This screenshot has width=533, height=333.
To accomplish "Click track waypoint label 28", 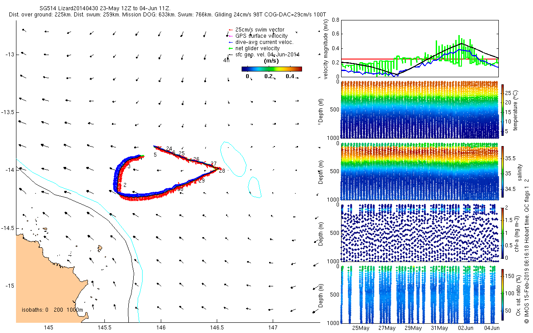I will pos(222,171).
